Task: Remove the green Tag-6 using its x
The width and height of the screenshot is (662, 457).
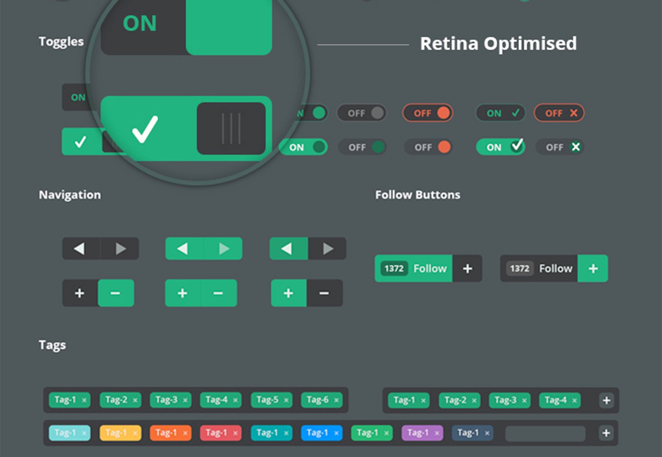Action: pyautogui.click(x=337, y=400)
